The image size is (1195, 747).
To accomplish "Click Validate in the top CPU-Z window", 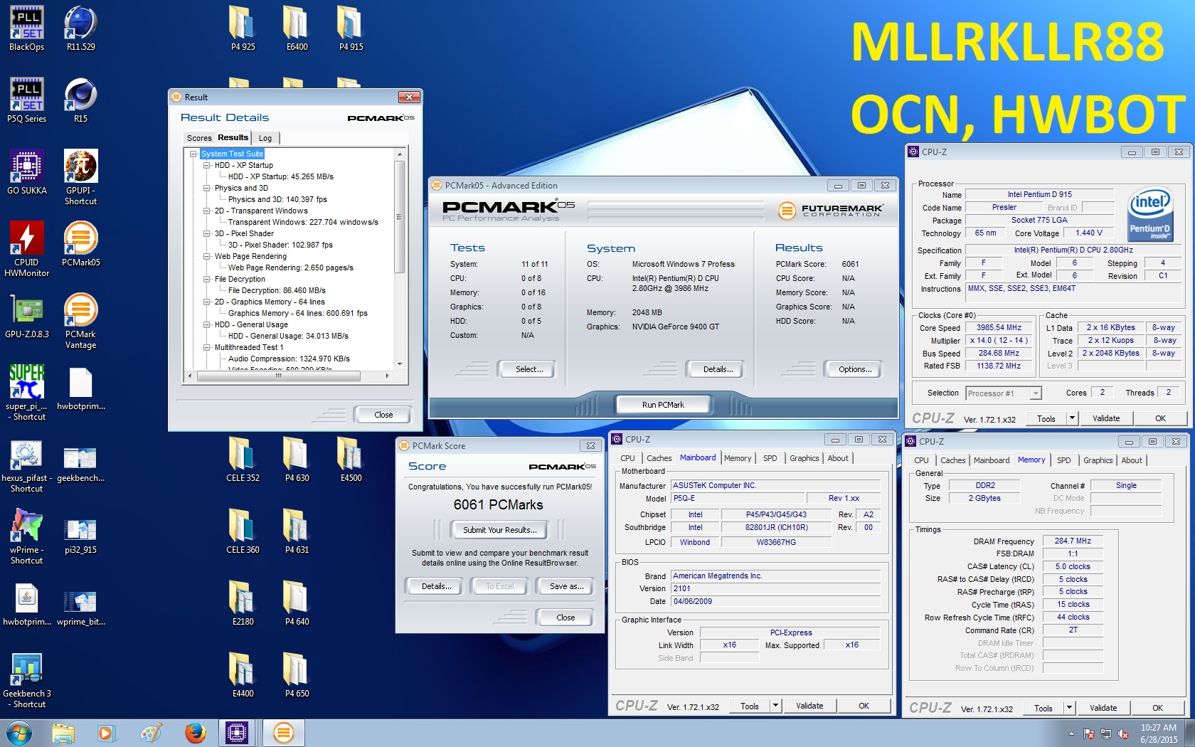I will [1106, 418].
